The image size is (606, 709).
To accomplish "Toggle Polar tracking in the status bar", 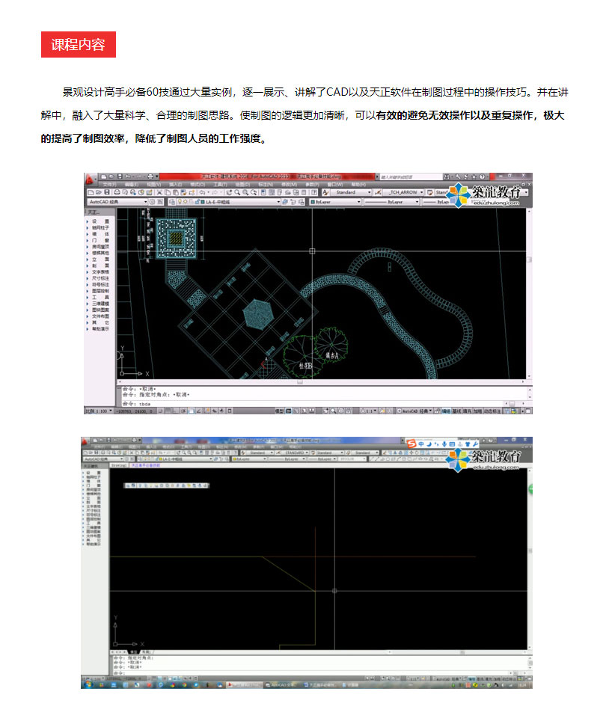I will pyautogui.click(x=183, y=411).
